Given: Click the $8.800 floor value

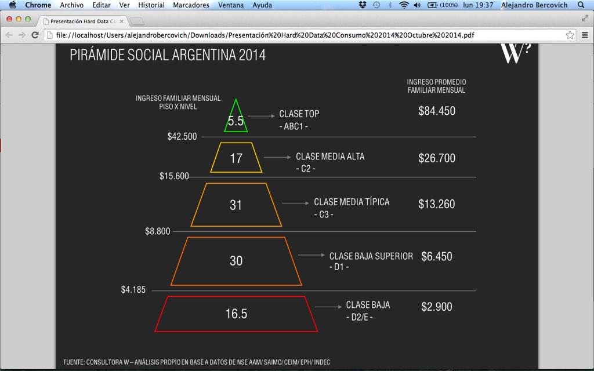Looking at the screenshot, I should [x=158, y=231].
